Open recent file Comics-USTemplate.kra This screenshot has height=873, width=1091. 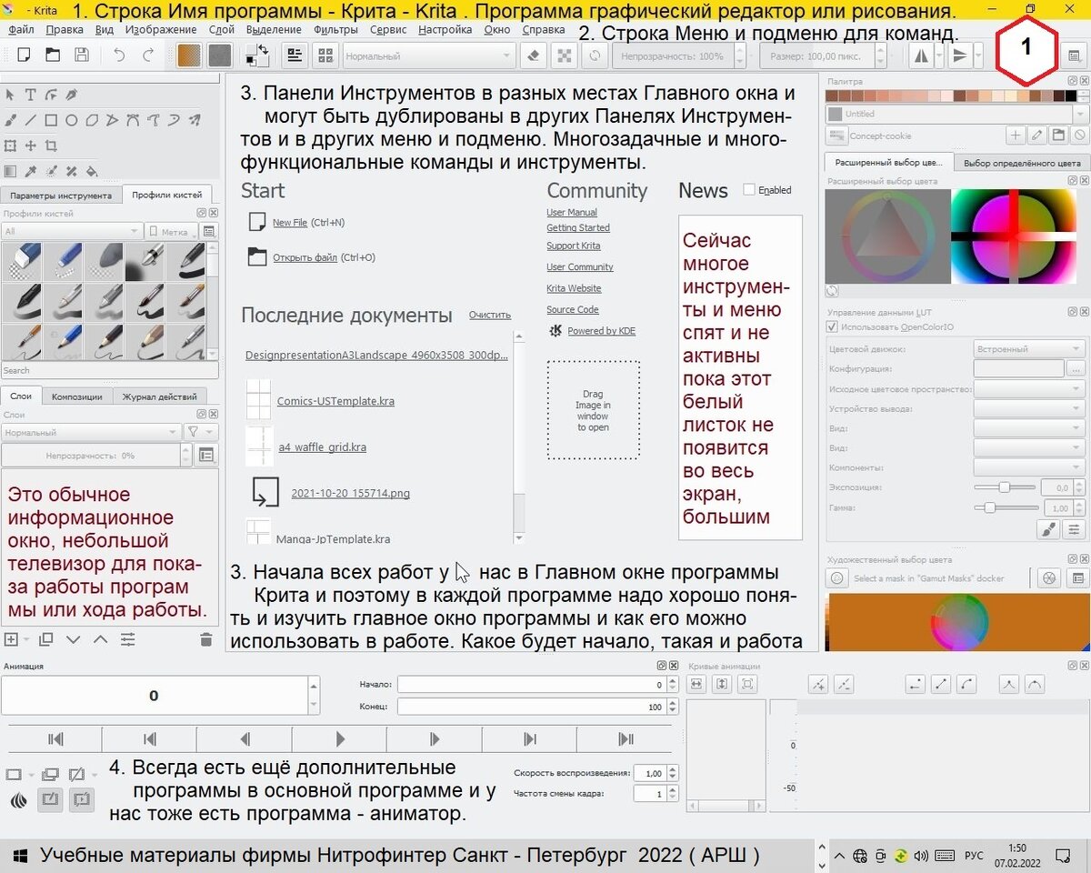(x=335, y=401)
